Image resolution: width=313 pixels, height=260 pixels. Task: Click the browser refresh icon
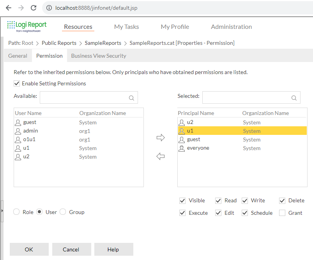pos(34,7)
